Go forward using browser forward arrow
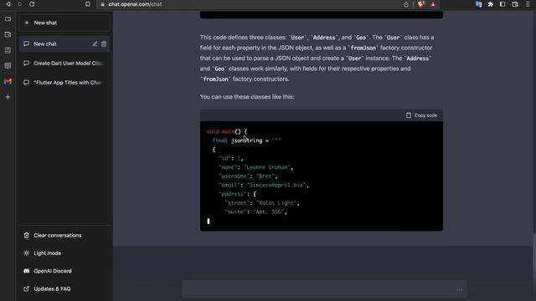536x301 pixels. coord(20,4)
